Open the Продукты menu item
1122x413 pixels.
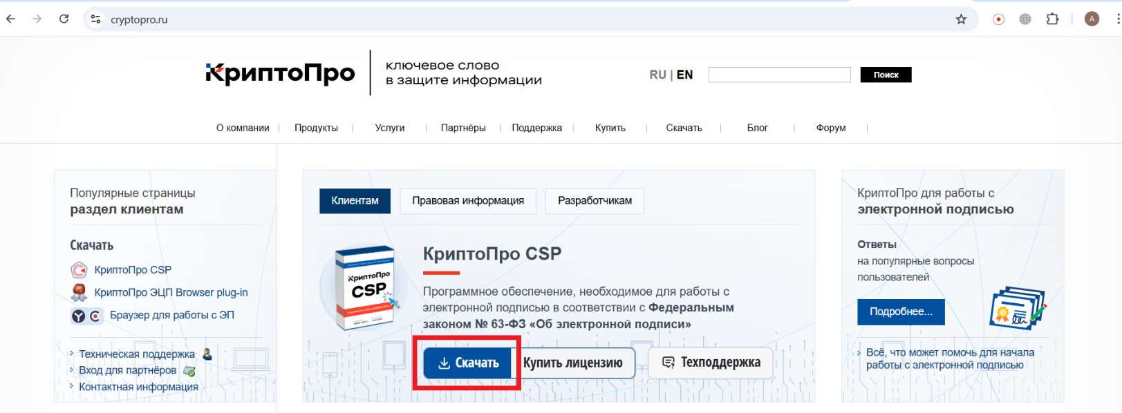(x=316, y=128)
